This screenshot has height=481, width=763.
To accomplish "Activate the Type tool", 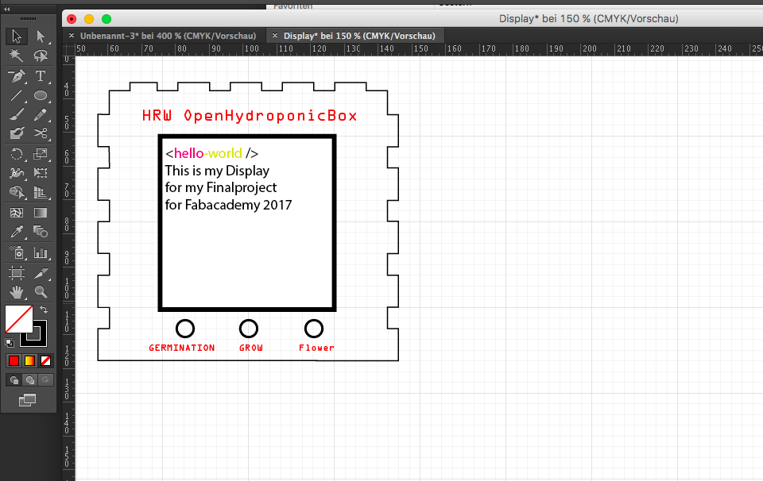I will [41, 76].
